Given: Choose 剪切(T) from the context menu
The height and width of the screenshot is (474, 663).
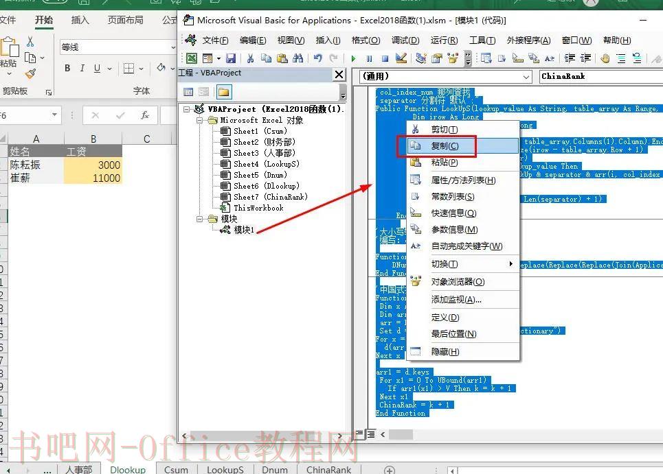Looking at the screenshot, I should point(463,130).
